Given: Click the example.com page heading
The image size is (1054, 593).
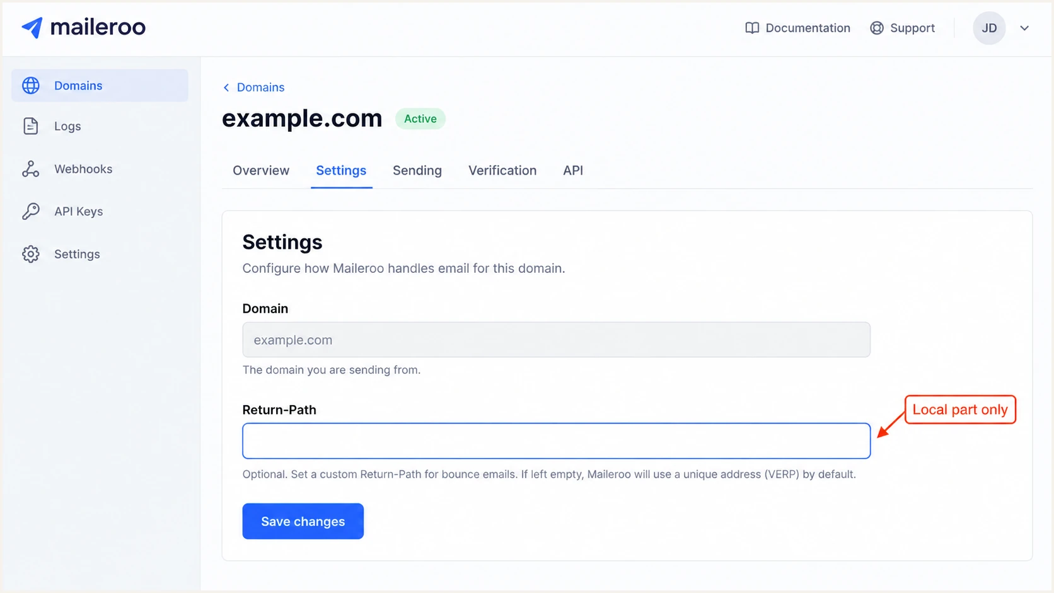Looking at the screenshot, I should (x=302, y=118).
